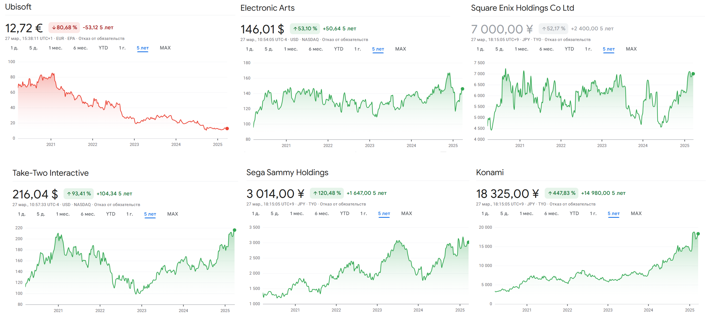Select 1 мес. range on Electronic Arts chart
This screenshot has height=329, width=708.
click(291, 49)
